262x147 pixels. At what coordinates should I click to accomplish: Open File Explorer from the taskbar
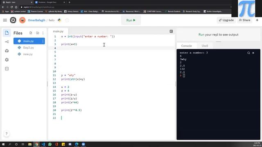click(30, 144)
